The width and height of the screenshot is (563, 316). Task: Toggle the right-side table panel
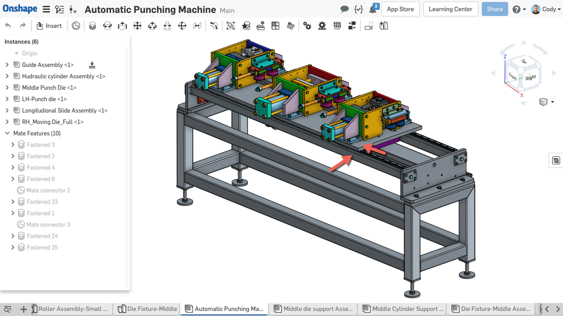pos(556,160)
